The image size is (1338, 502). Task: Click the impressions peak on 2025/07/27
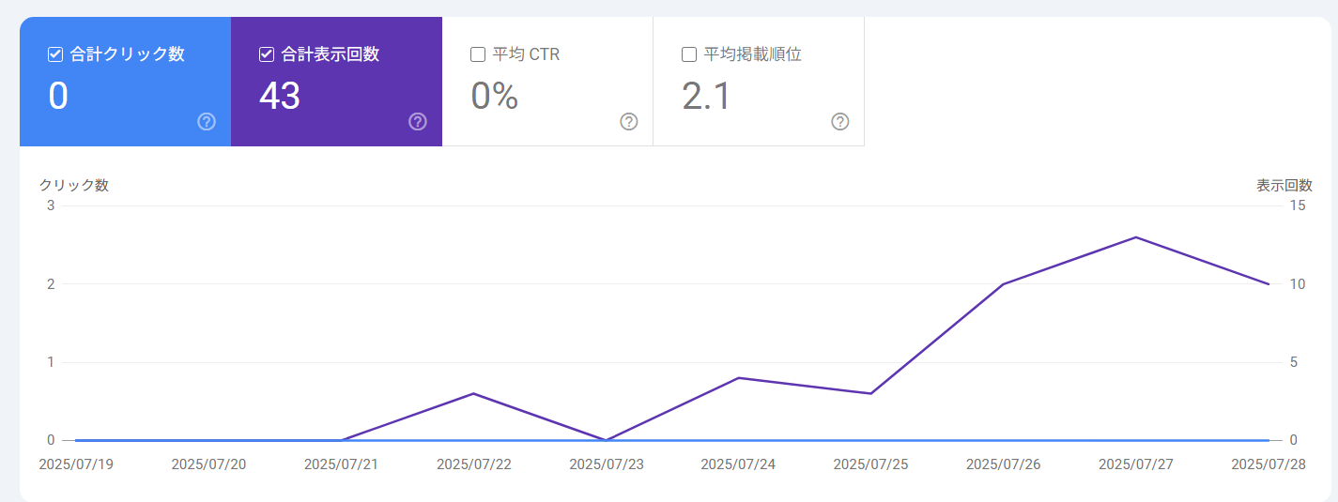click(1136, 237)
